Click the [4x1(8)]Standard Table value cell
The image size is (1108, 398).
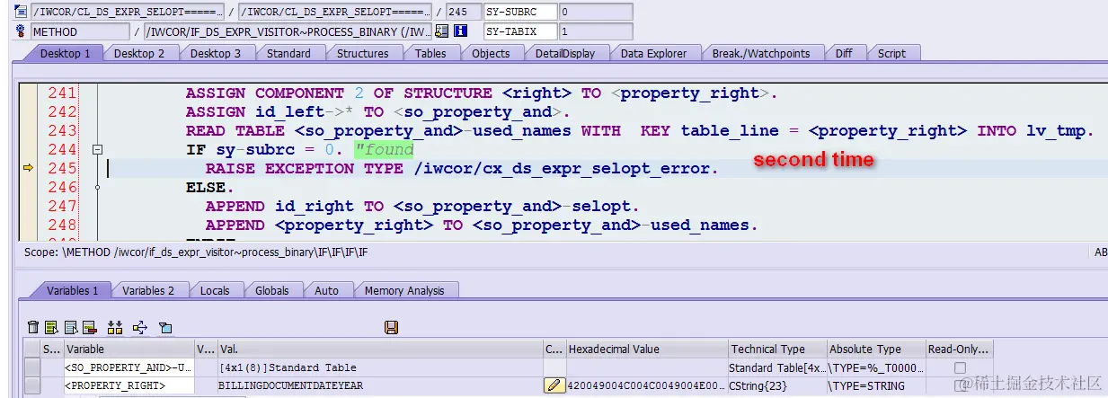[x=379, y=367]
